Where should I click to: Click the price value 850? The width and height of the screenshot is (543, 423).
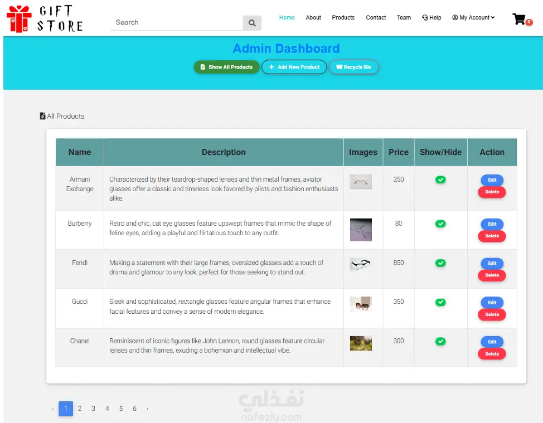(399, 262)
